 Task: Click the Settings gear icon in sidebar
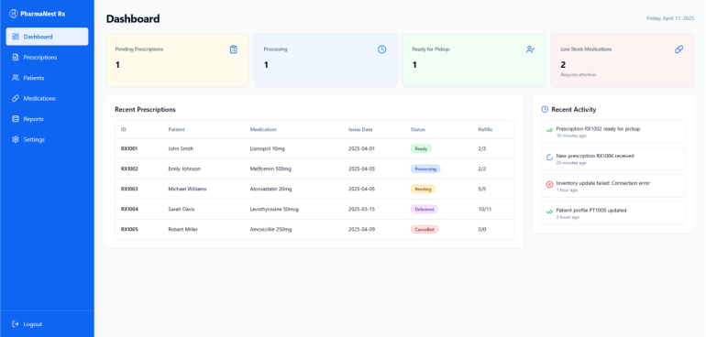tap(16, 139)
